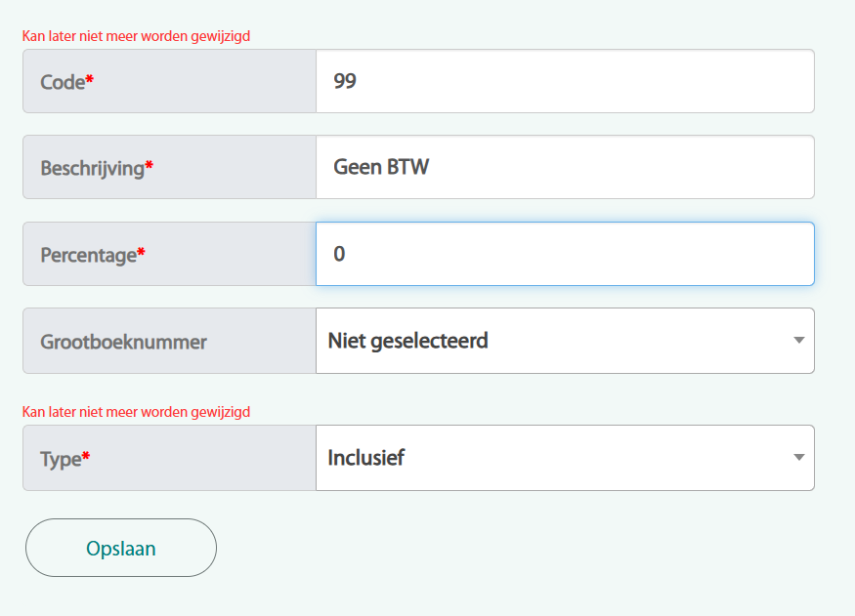Click the red warning text above Type
This screenshot has width=855, height=616.
click(x=136, y=412)
